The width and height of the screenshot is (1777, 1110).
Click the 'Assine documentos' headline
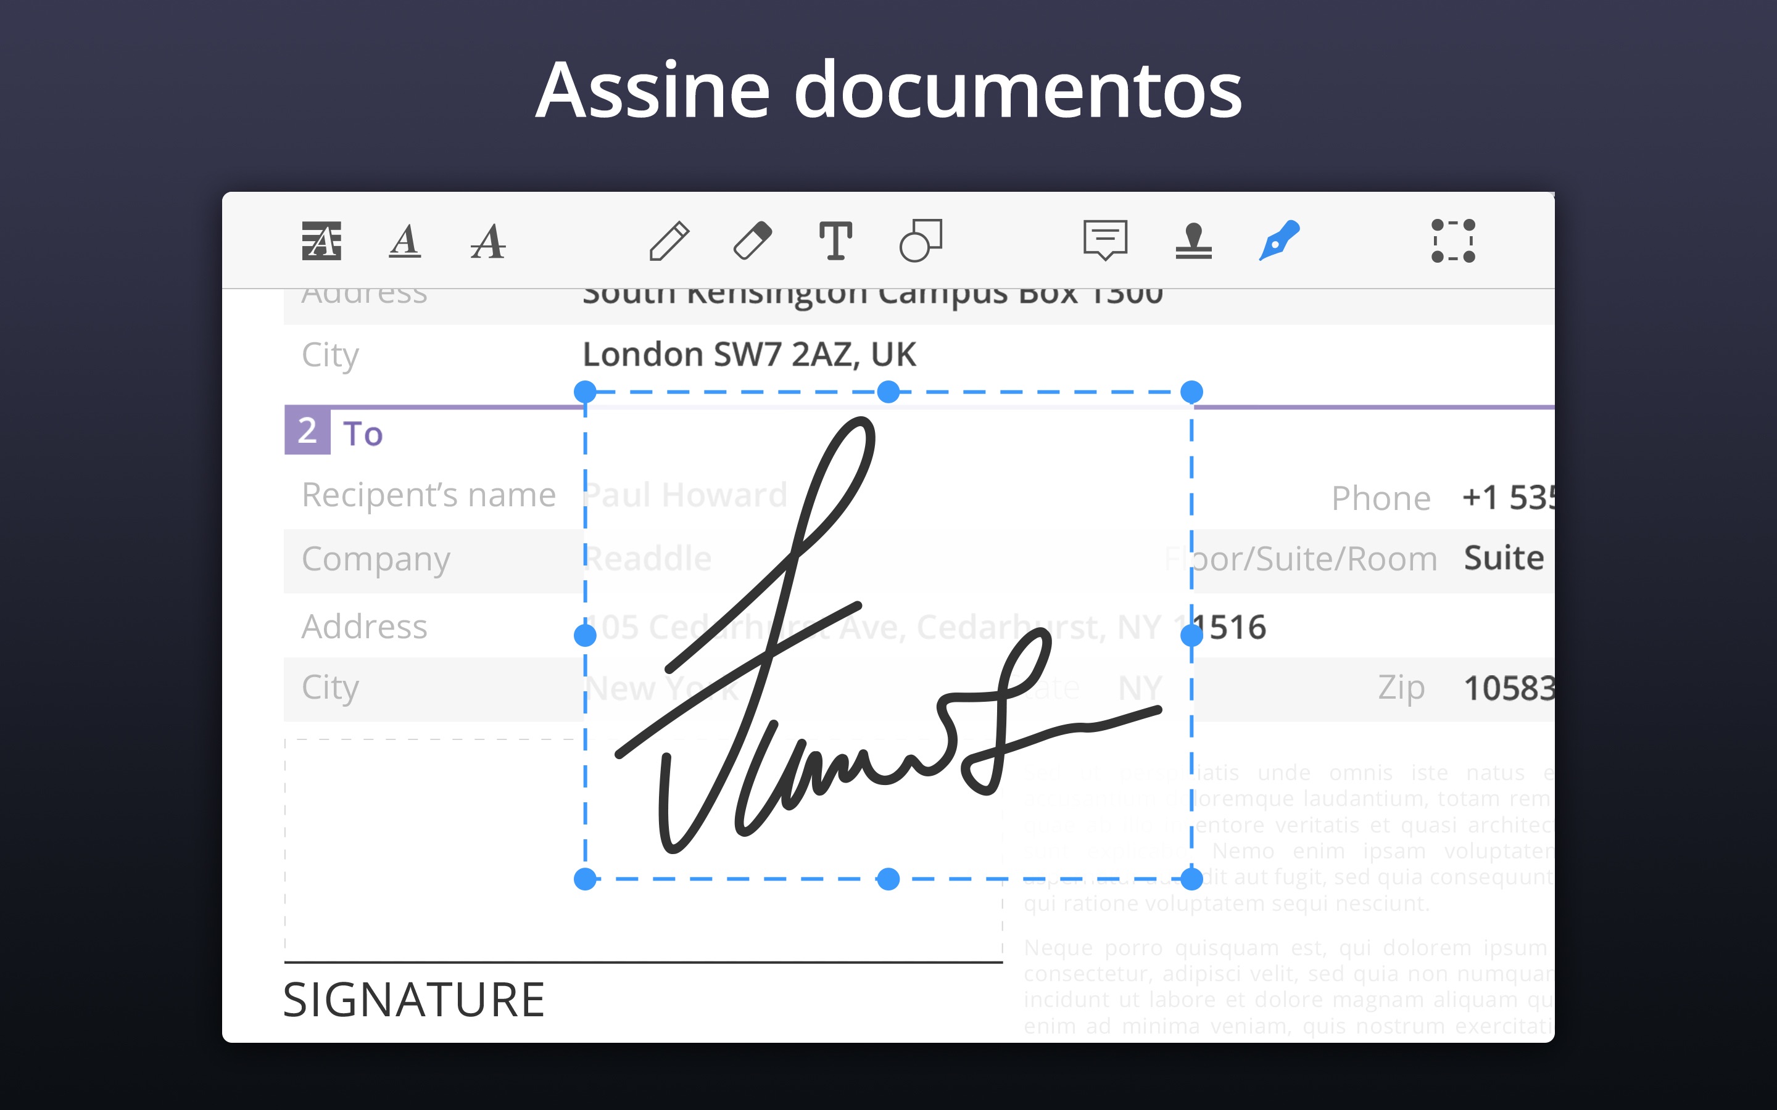click(888, 89)
